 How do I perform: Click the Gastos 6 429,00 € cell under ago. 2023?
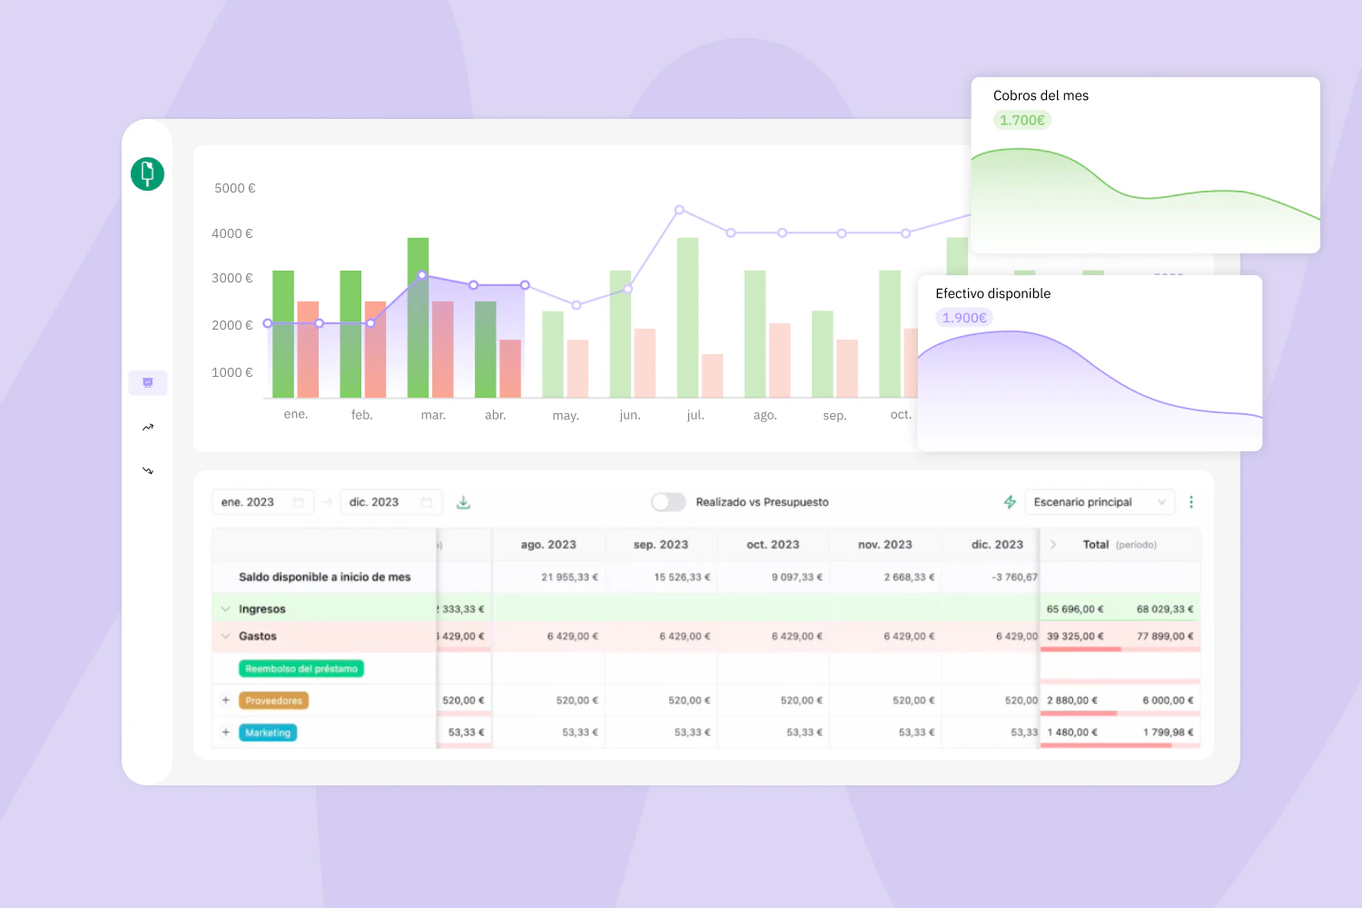pyautogui.click(x=572, y=637)
